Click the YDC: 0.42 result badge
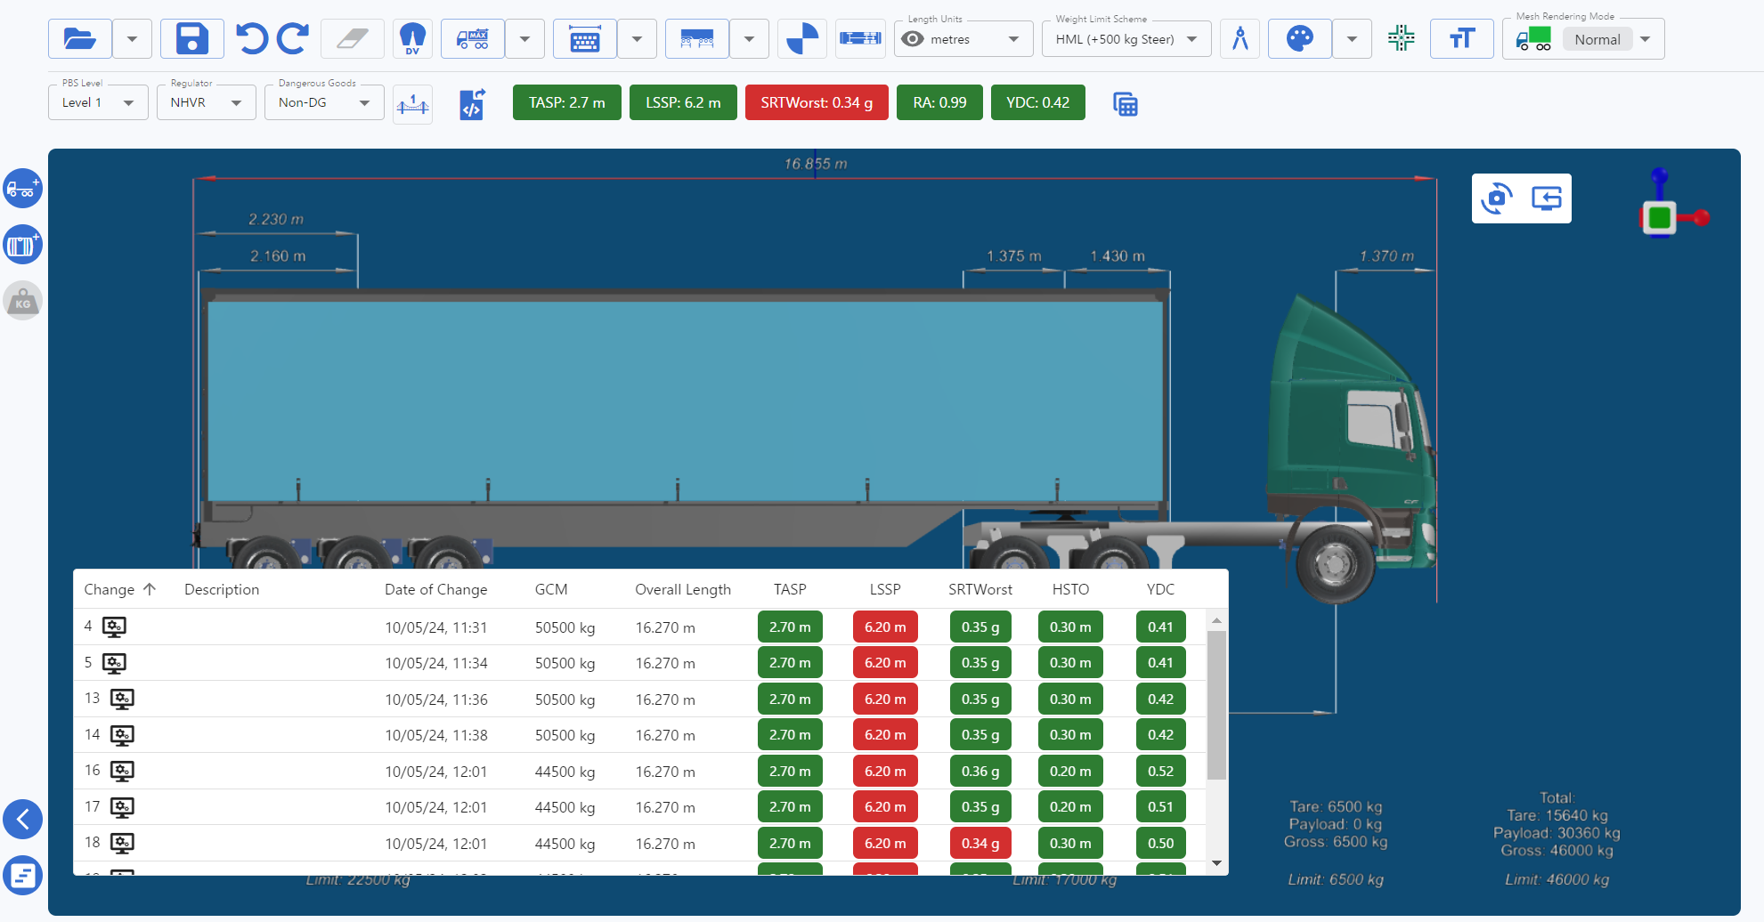The height and width of the screenshot is (922, 1764). 1038,102
